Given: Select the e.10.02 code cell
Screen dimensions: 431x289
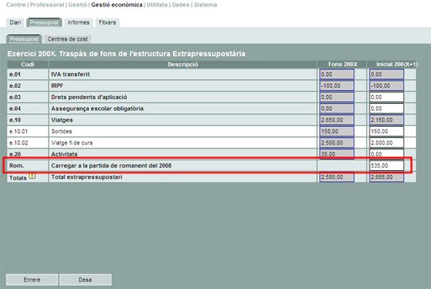Looking at the screenshot, I should (28, 143).
